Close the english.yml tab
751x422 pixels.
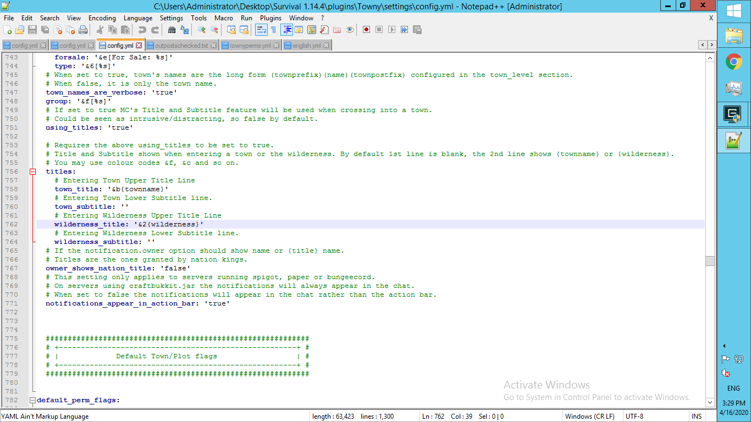(327, 46)
